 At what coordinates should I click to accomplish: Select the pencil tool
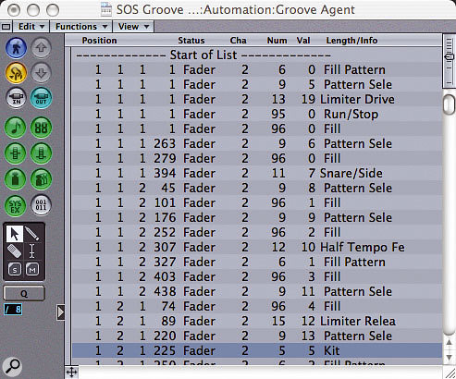pos(32,234)
